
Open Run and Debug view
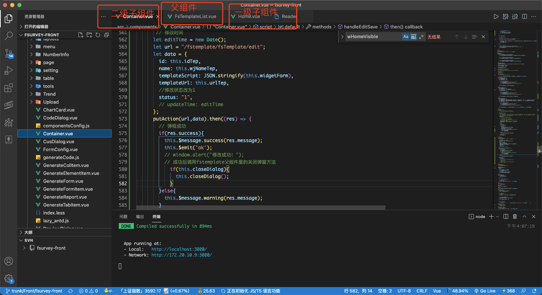[9, 71]
